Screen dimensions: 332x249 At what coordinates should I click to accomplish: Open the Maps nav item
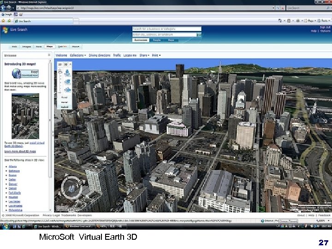[49, 47]
